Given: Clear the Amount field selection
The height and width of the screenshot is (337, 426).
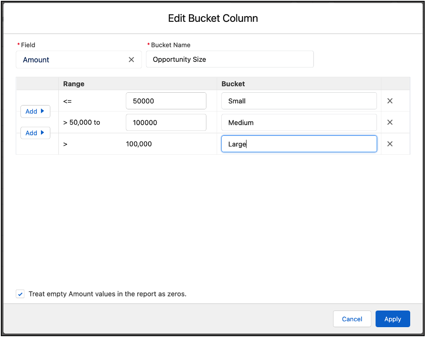Looking at the screenshot, I should 131,59.
